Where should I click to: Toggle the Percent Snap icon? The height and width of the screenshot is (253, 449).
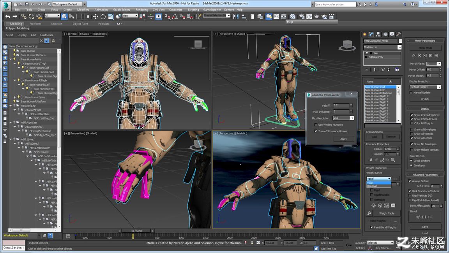click(x=182, y=17)
